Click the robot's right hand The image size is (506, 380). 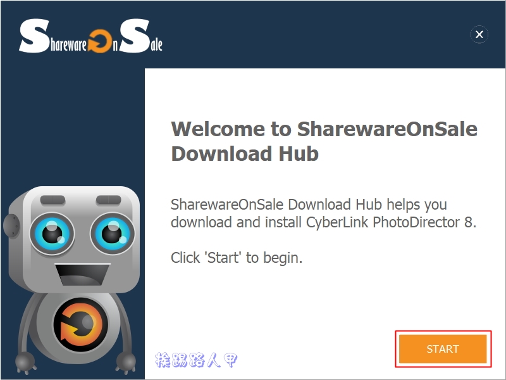(x=125, y=362)
